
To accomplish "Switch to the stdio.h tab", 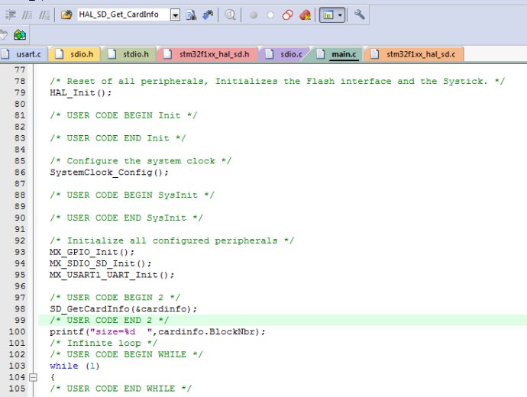I will click(x=129, y=54).
